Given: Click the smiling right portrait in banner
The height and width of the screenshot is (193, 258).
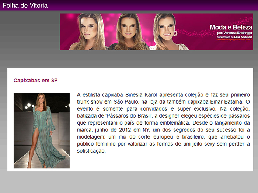Looking at the screenshot, I should pos(168,32).
